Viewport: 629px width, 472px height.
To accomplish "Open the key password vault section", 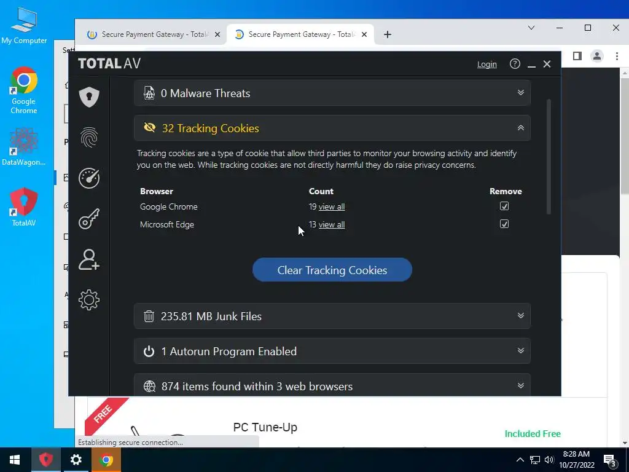I will 89,219.
